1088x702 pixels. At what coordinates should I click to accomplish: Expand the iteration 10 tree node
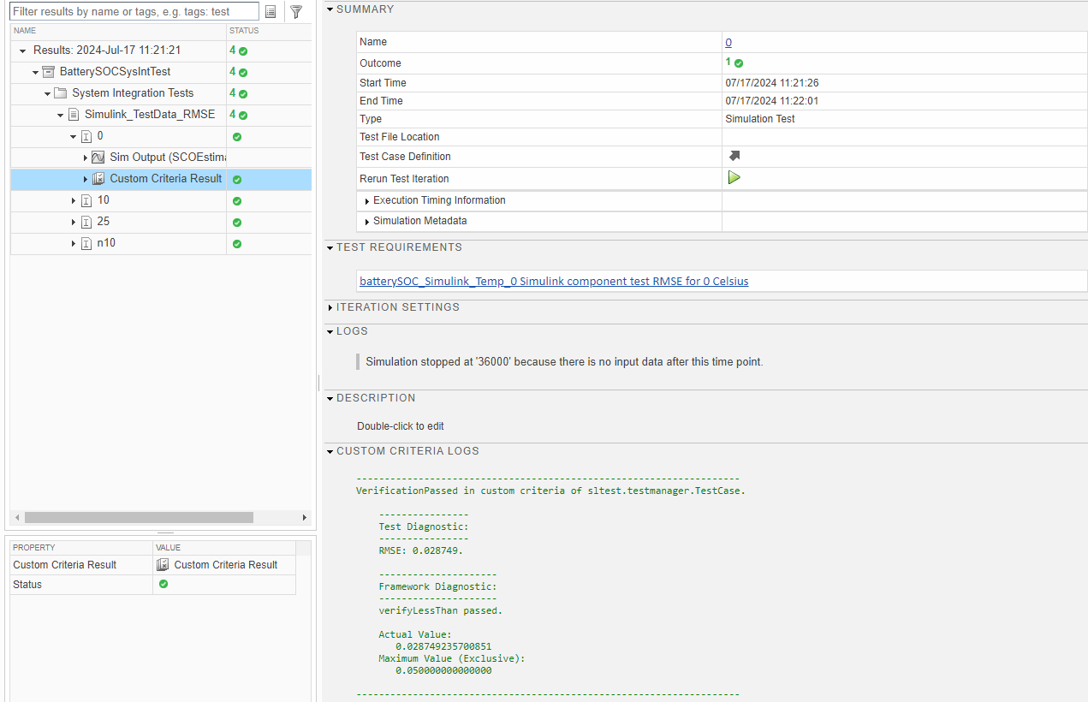(74, 200)
